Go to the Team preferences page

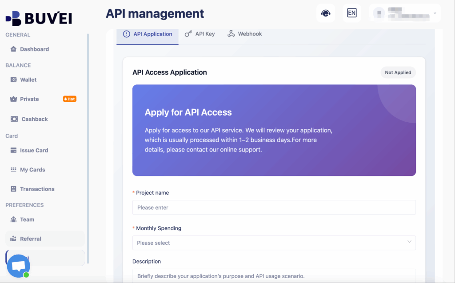coord(27,219)
